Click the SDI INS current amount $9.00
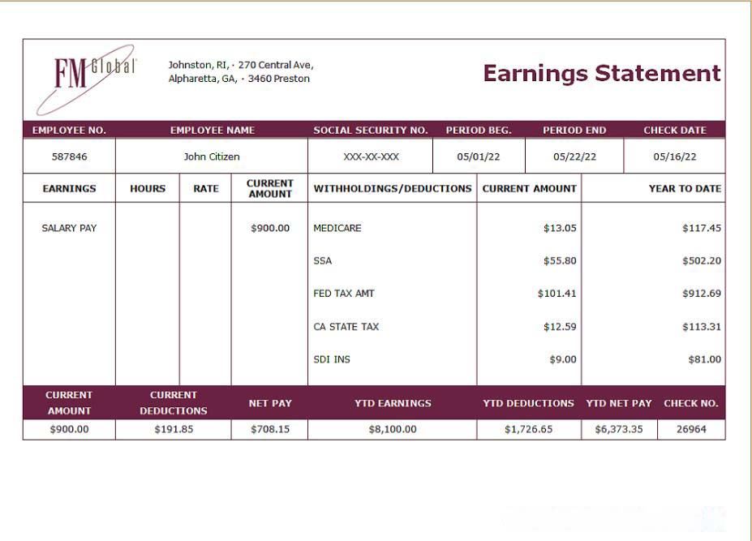This screenshot has width=752, height=541. (562, 359)
